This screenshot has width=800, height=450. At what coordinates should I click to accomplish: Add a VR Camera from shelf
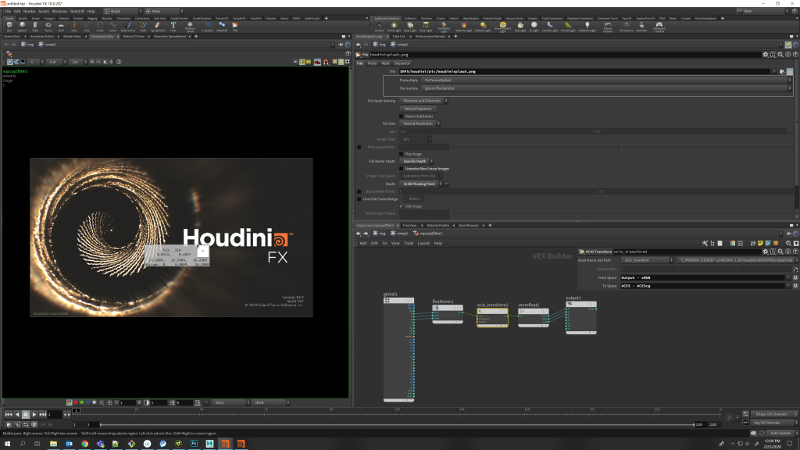[x=626, y=27]
